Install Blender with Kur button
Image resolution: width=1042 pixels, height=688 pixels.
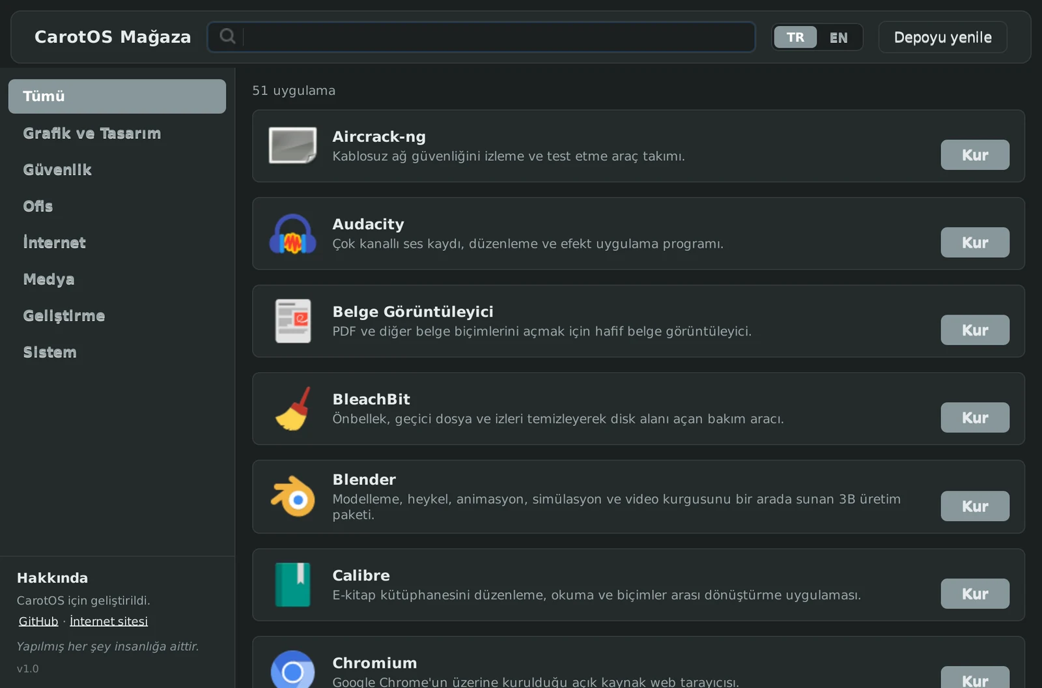[975, 506]
